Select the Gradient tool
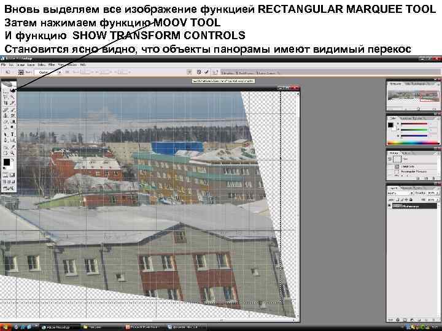 click(12, 121)
